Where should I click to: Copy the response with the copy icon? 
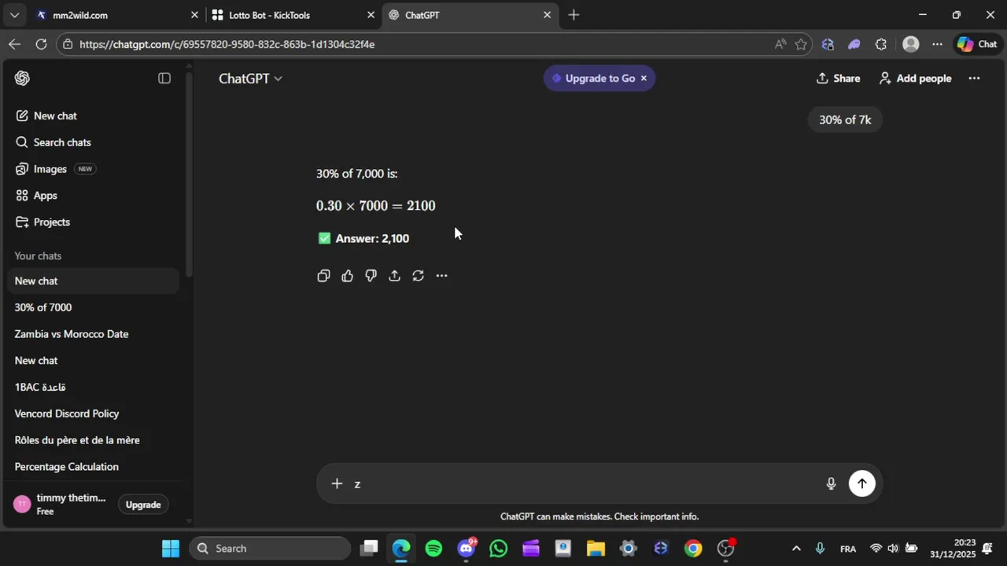pos(323,276)
